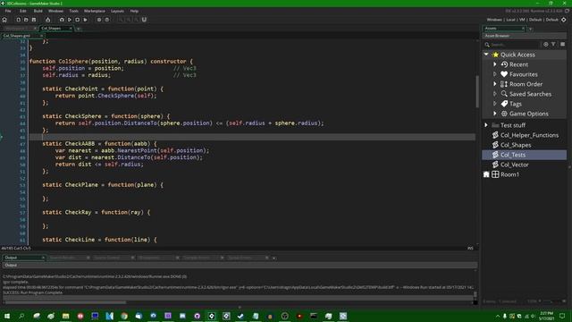Open the help manual toolbar icon
This screenshot has width=572, height=322.
[107, 20]
